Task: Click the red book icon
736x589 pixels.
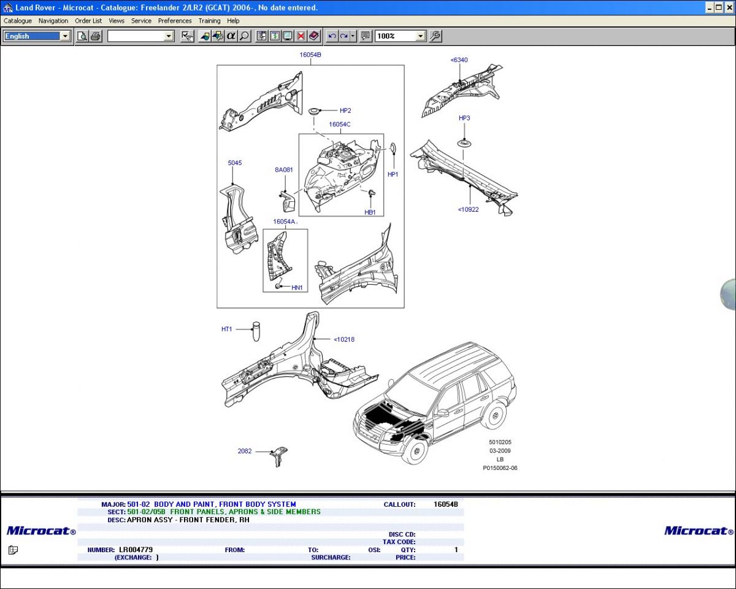Action: pyautogui.click(x=314, y=36)
